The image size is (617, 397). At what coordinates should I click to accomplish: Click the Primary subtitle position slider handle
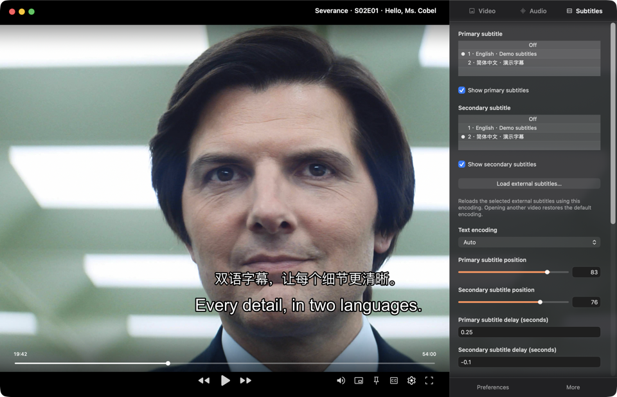click(x=548, y=272)
